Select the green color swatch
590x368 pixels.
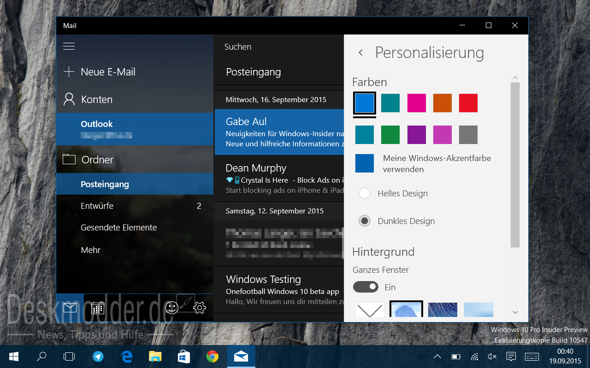390,135
